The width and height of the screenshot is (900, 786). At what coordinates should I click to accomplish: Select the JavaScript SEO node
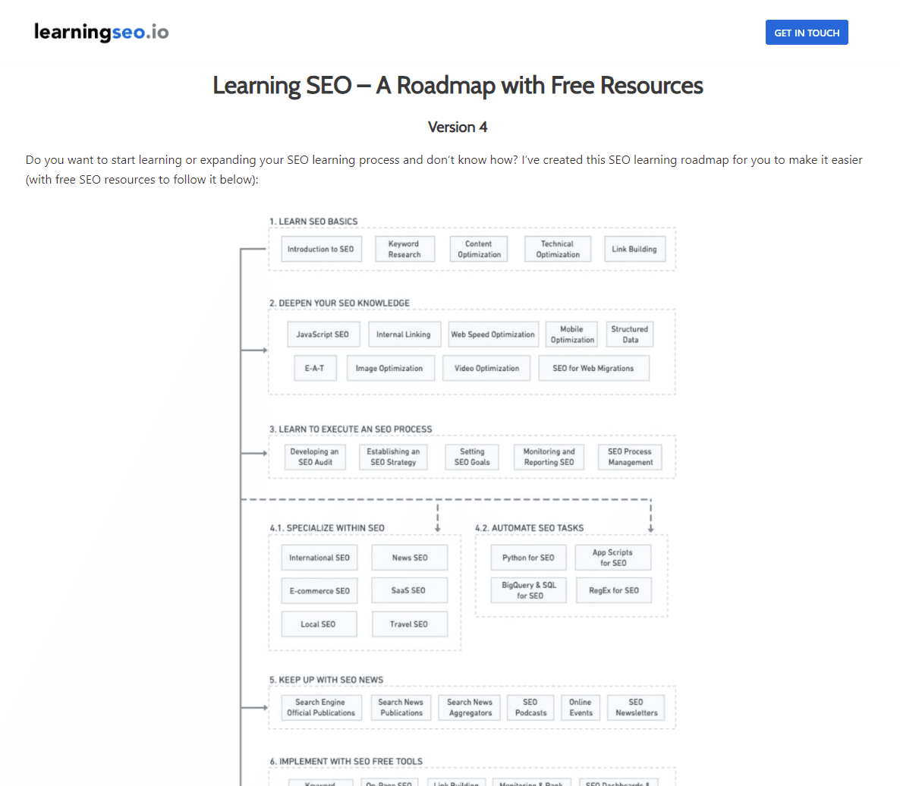[323, 334]
